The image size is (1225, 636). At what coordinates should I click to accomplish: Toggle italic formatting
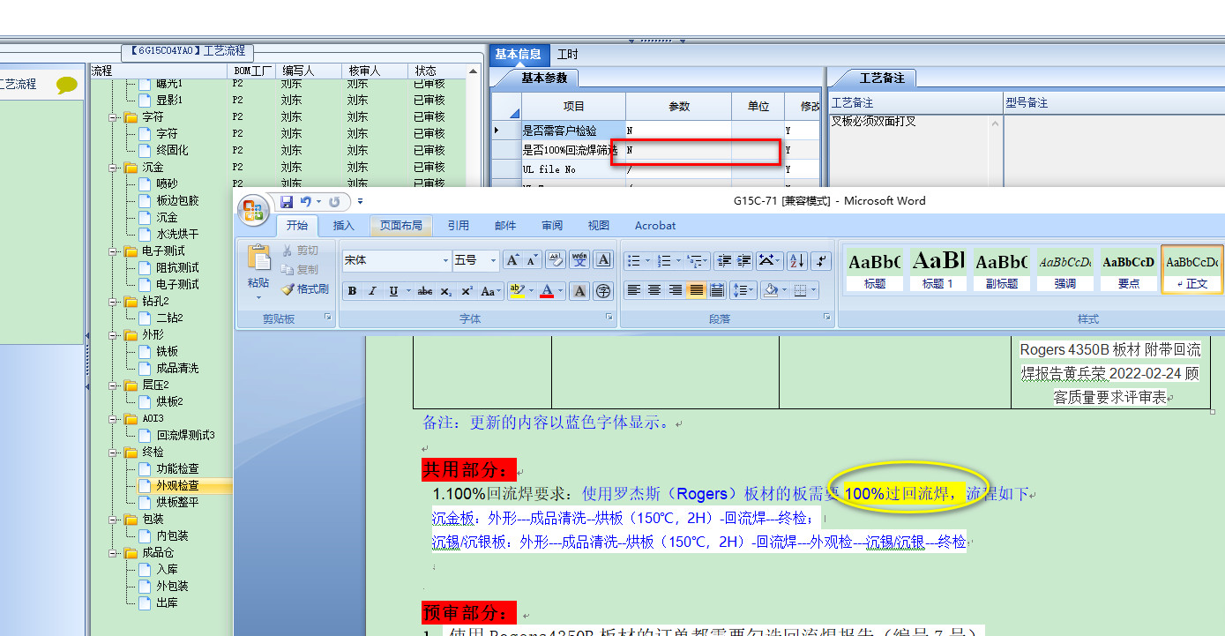point(372,291)
